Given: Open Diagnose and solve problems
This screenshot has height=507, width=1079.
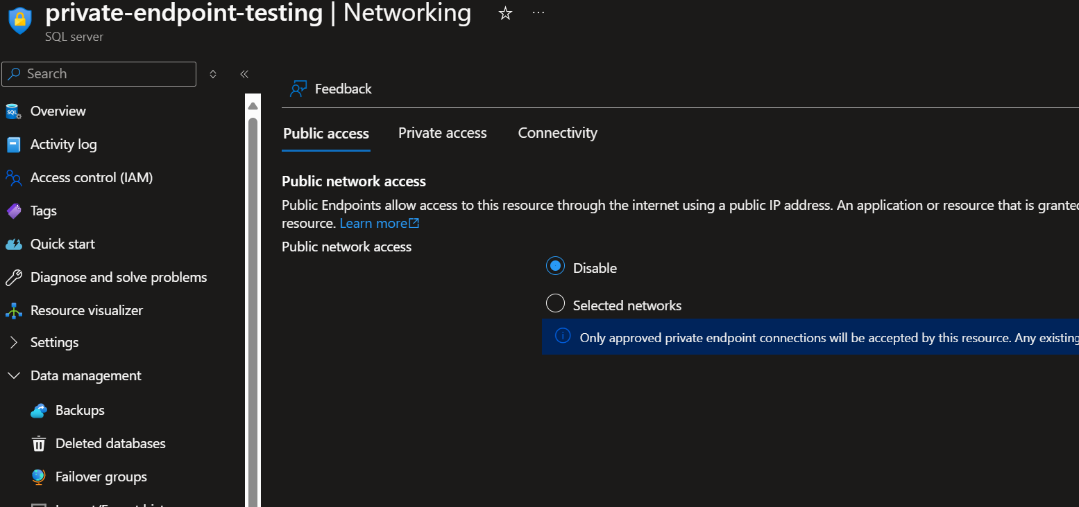Looking at the screenshot, I should point(119,278).
